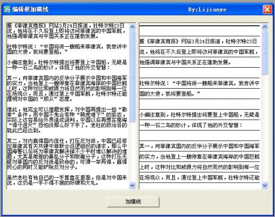Click the left edit box scrollbar thumb
275x217 pixels.
(132, 77)
